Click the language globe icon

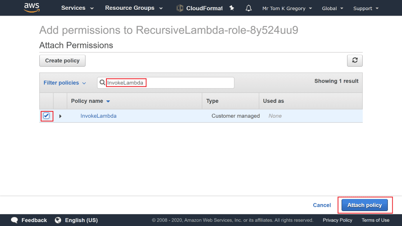[x=58, y=220]
